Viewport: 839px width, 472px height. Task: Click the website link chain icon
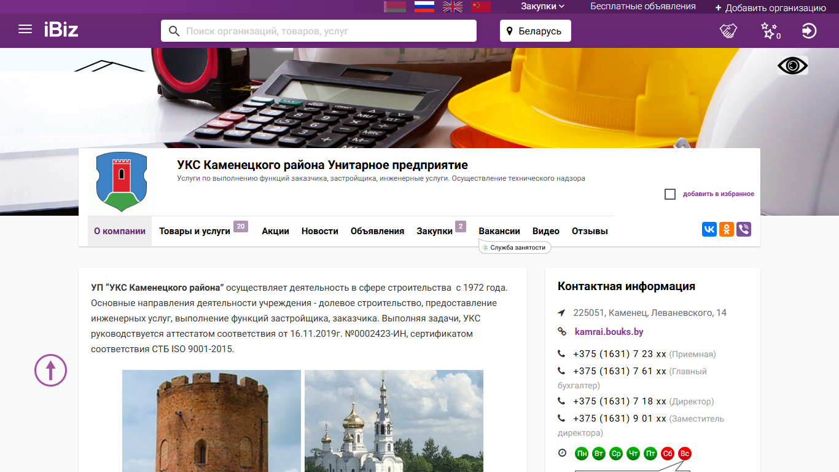[x=561, y=332]
